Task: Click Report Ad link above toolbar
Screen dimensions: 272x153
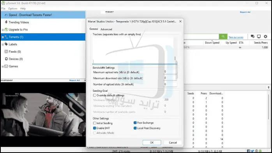Action: [245, 12]
